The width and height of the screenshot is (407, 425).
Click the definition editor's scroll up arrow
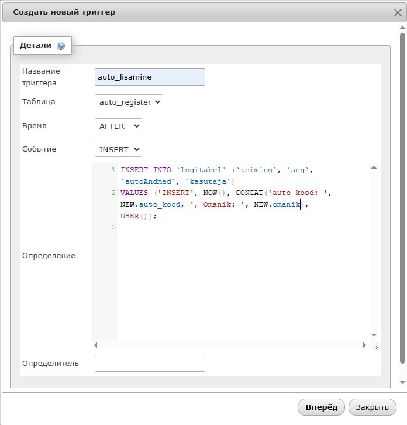[374, 167]
